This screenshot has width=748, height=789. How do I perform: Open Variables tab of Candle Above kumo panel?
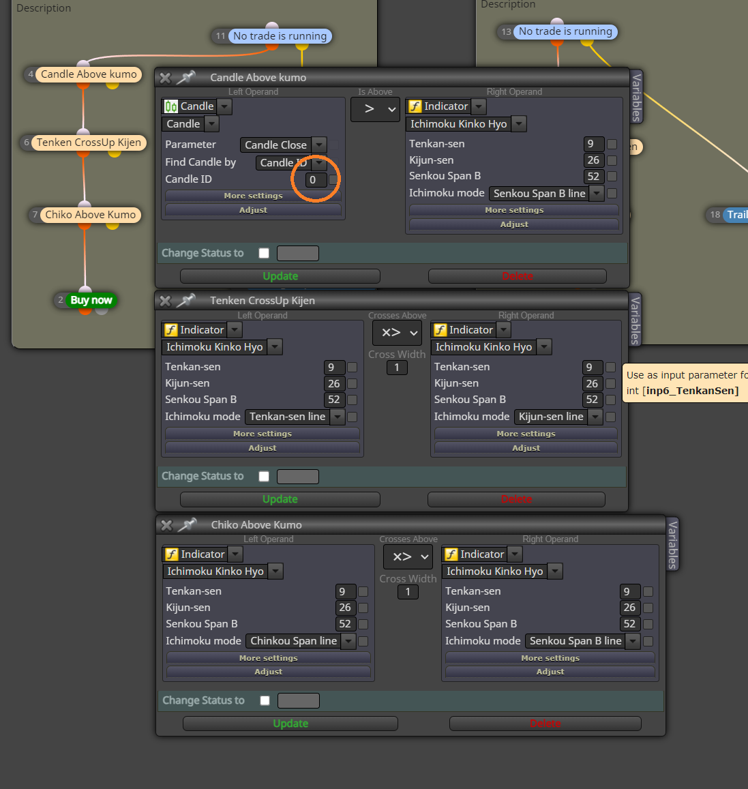[636, 97]
